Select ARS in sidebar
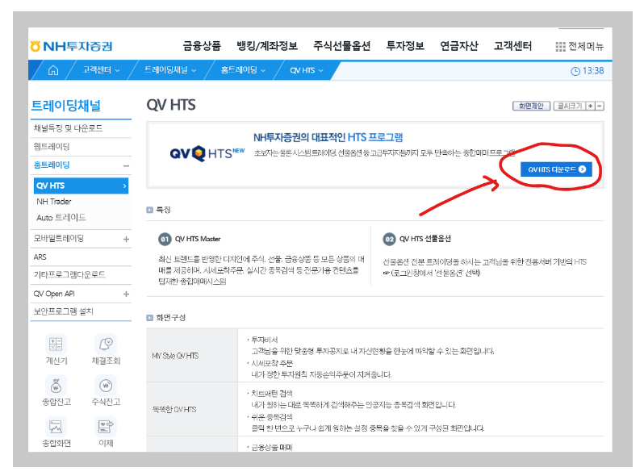 pyautogui.click(x=81, y=257)
